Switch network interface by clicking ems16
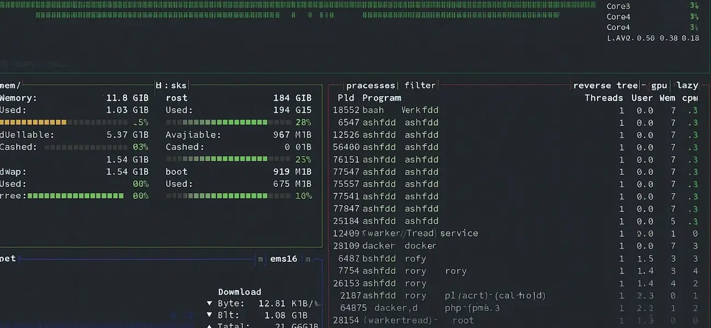Screen dimensions: 711x328 284,259
